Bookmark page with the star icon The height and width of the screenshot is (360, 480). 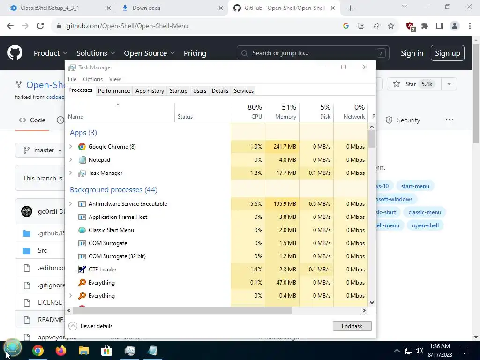[x=391, y=26]
